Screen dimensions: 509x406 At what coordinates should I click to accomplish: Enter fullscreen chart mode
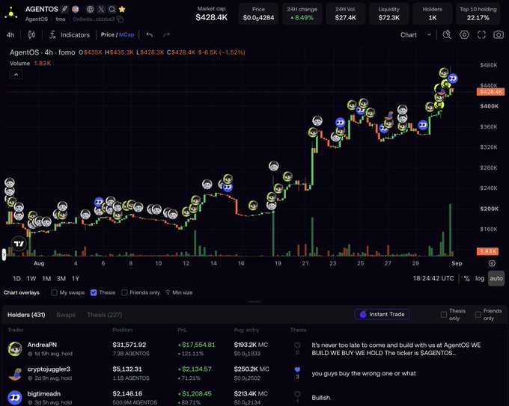point(481,34)
